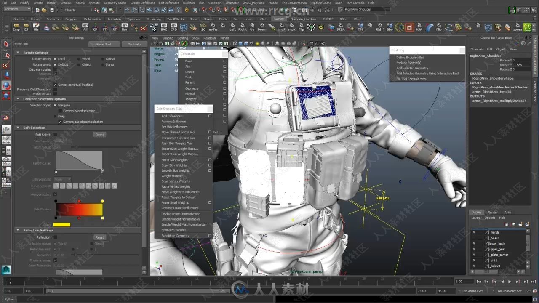Click the Imp shelf button
This screenshot has height=303, width=539.
pos(16,27)
